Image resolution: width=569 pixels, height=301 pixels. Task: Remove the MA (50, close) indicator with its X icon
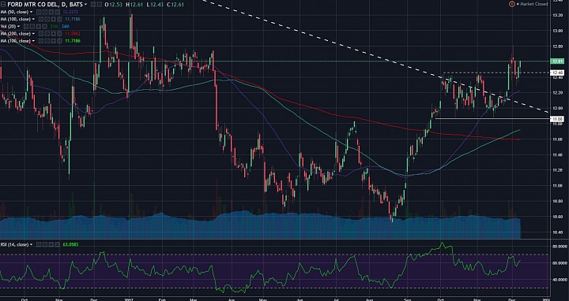click(58, 12)
